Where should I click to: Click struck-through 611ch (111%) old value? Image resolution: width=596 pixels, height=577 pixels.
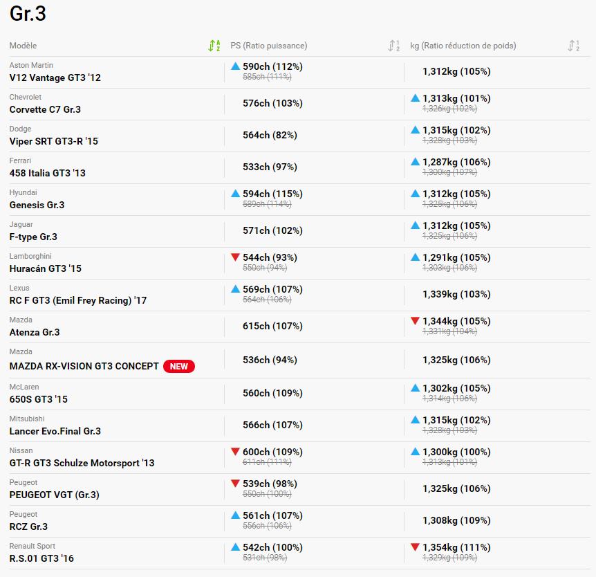(x=267, y=462)
